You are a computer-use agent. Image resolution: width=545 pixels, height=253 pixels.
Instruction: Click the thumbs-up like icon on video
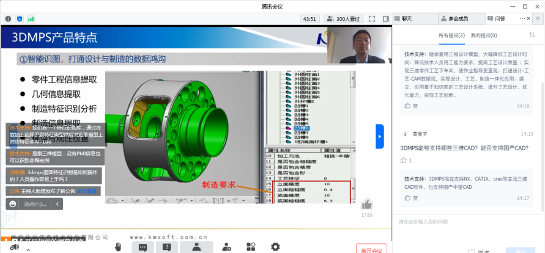366,204
